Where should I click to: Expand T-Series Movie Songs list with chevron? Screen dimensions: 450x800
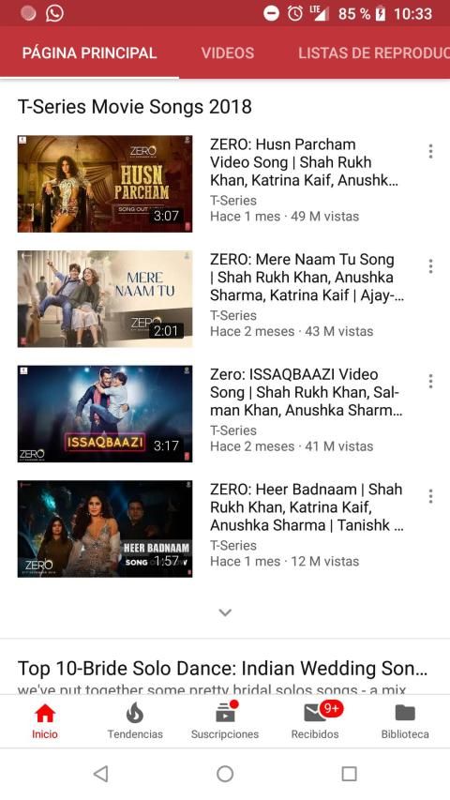point(225,612)
